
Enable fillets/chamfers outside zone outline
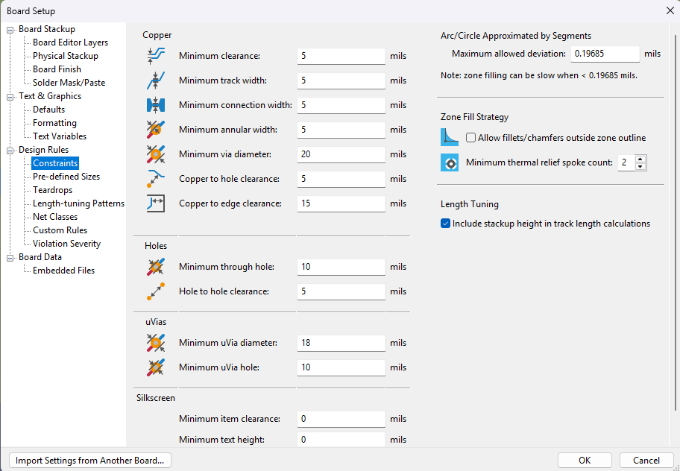(471, 138)
